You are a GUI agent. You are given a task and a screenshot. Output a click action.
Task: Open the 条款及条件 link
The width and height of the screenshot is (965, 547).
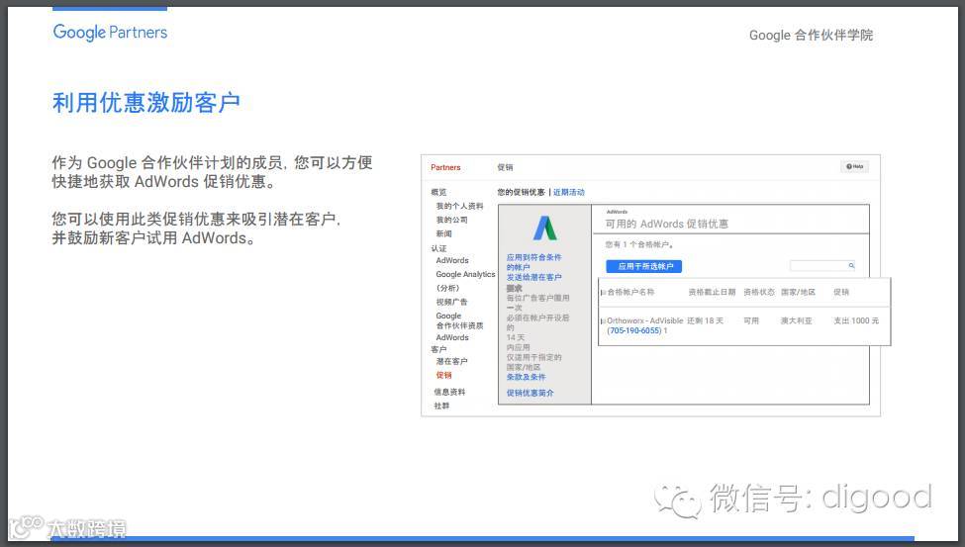(526, 377)
